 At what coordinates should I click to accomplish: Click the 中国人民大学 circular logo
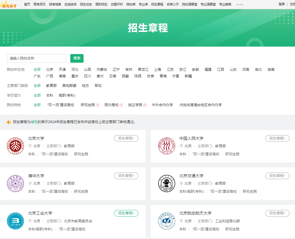click(x=167, y=146)
